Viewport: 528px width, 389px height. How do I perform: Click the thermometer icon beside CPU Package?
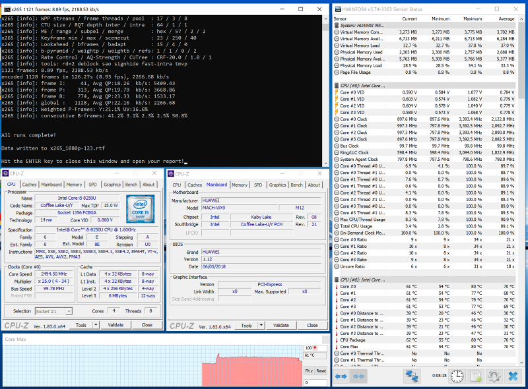click(x=337, y=340)
